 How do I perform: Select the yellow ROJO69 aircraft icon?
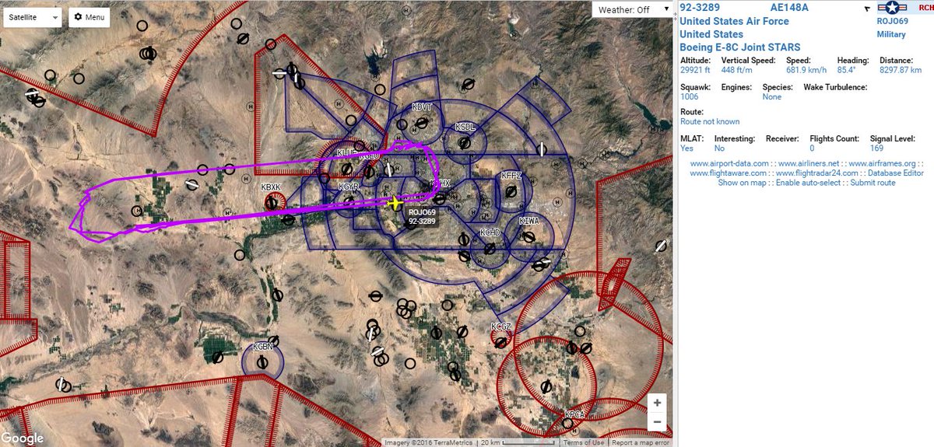click(x=396, y=203)
